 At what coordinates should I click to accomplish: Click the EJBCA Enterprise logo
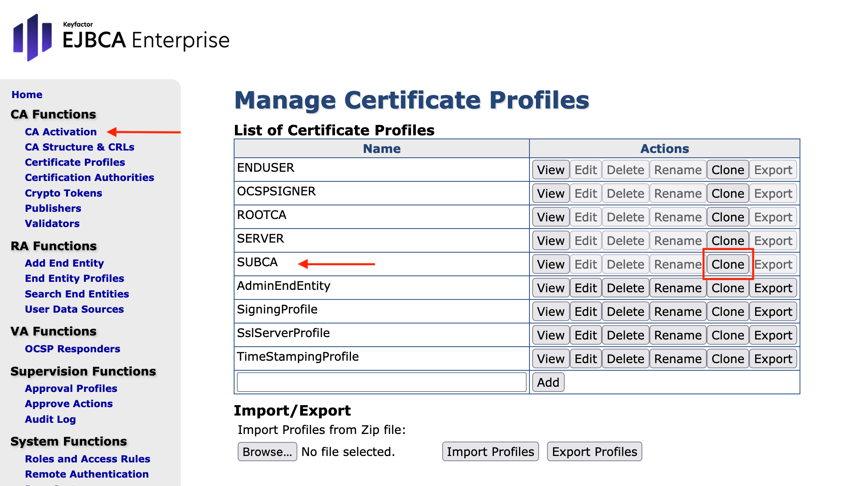(121, 38)
